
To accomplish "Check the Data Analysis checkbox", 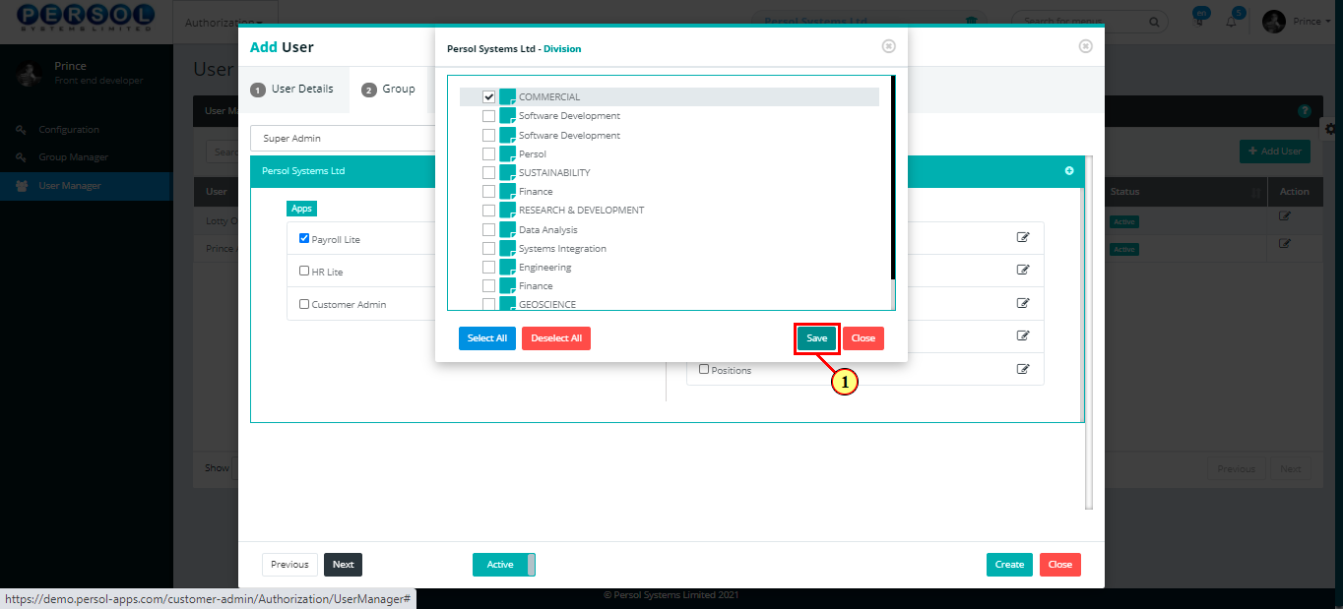I will (489, 229).
